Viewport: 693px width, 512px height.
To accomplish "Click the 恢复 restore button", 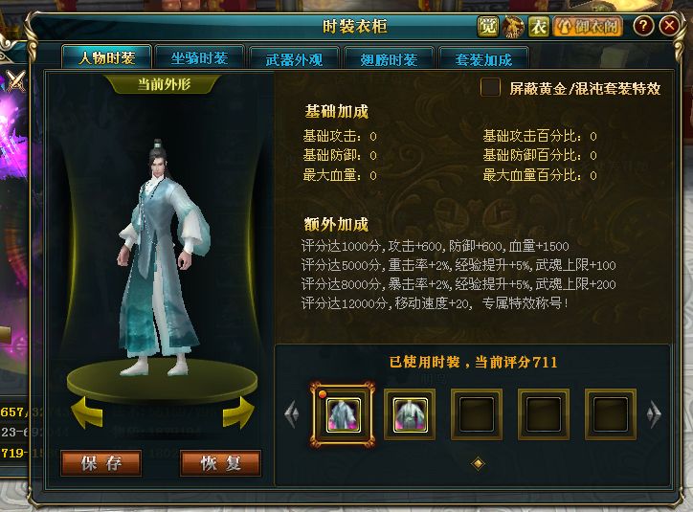I will (x=220, y=463).
